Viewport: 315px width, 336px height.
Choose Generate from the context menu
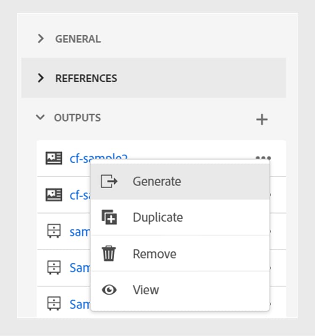click(x=157, y=181)
